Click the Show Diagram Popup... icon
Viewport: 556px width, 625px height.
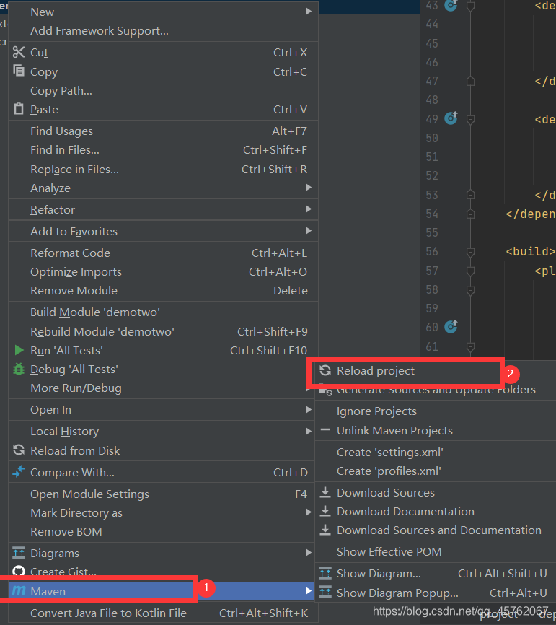coord(325,593)
